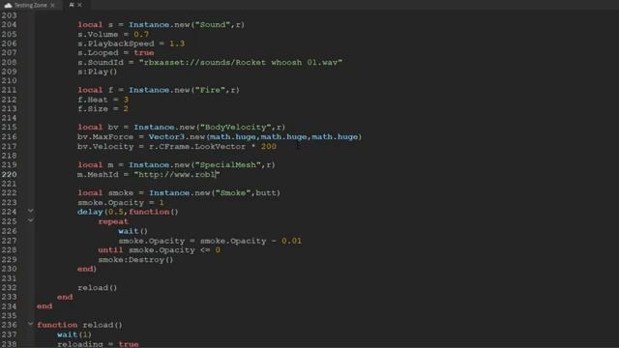Click the value 1 after smoke.Opacity
The width and height of the screenshot is (619, 348).
point(162,203)
